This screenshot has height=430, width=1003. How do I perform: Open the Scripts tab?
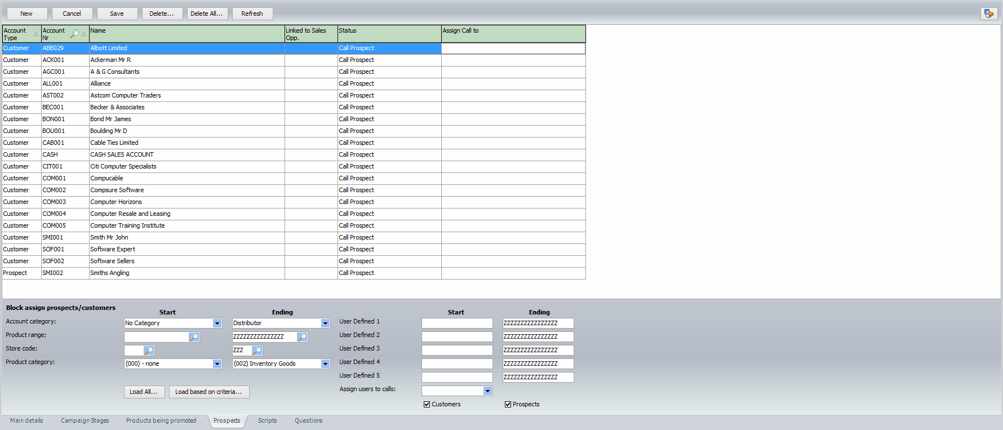267,421
